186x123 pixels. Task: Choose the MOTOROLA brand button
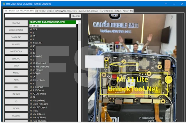click(16, 51)
